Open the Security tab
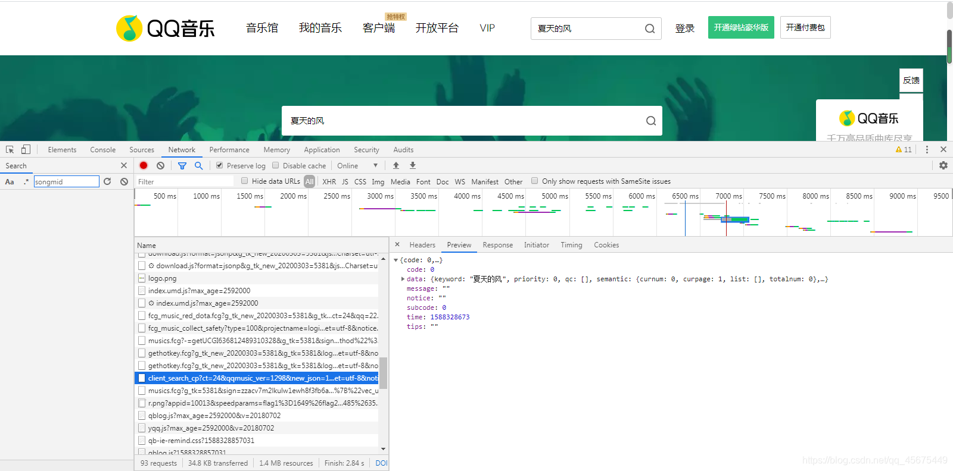Screen dimensions: 953x471 click(x=366, y=150)
